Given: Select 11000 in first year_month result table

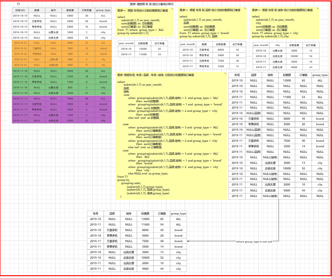Looking at the screenshot, I should pos(142,54).
